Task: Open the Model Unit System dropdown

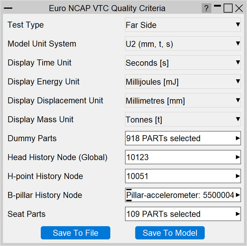Action: (183, 44)
